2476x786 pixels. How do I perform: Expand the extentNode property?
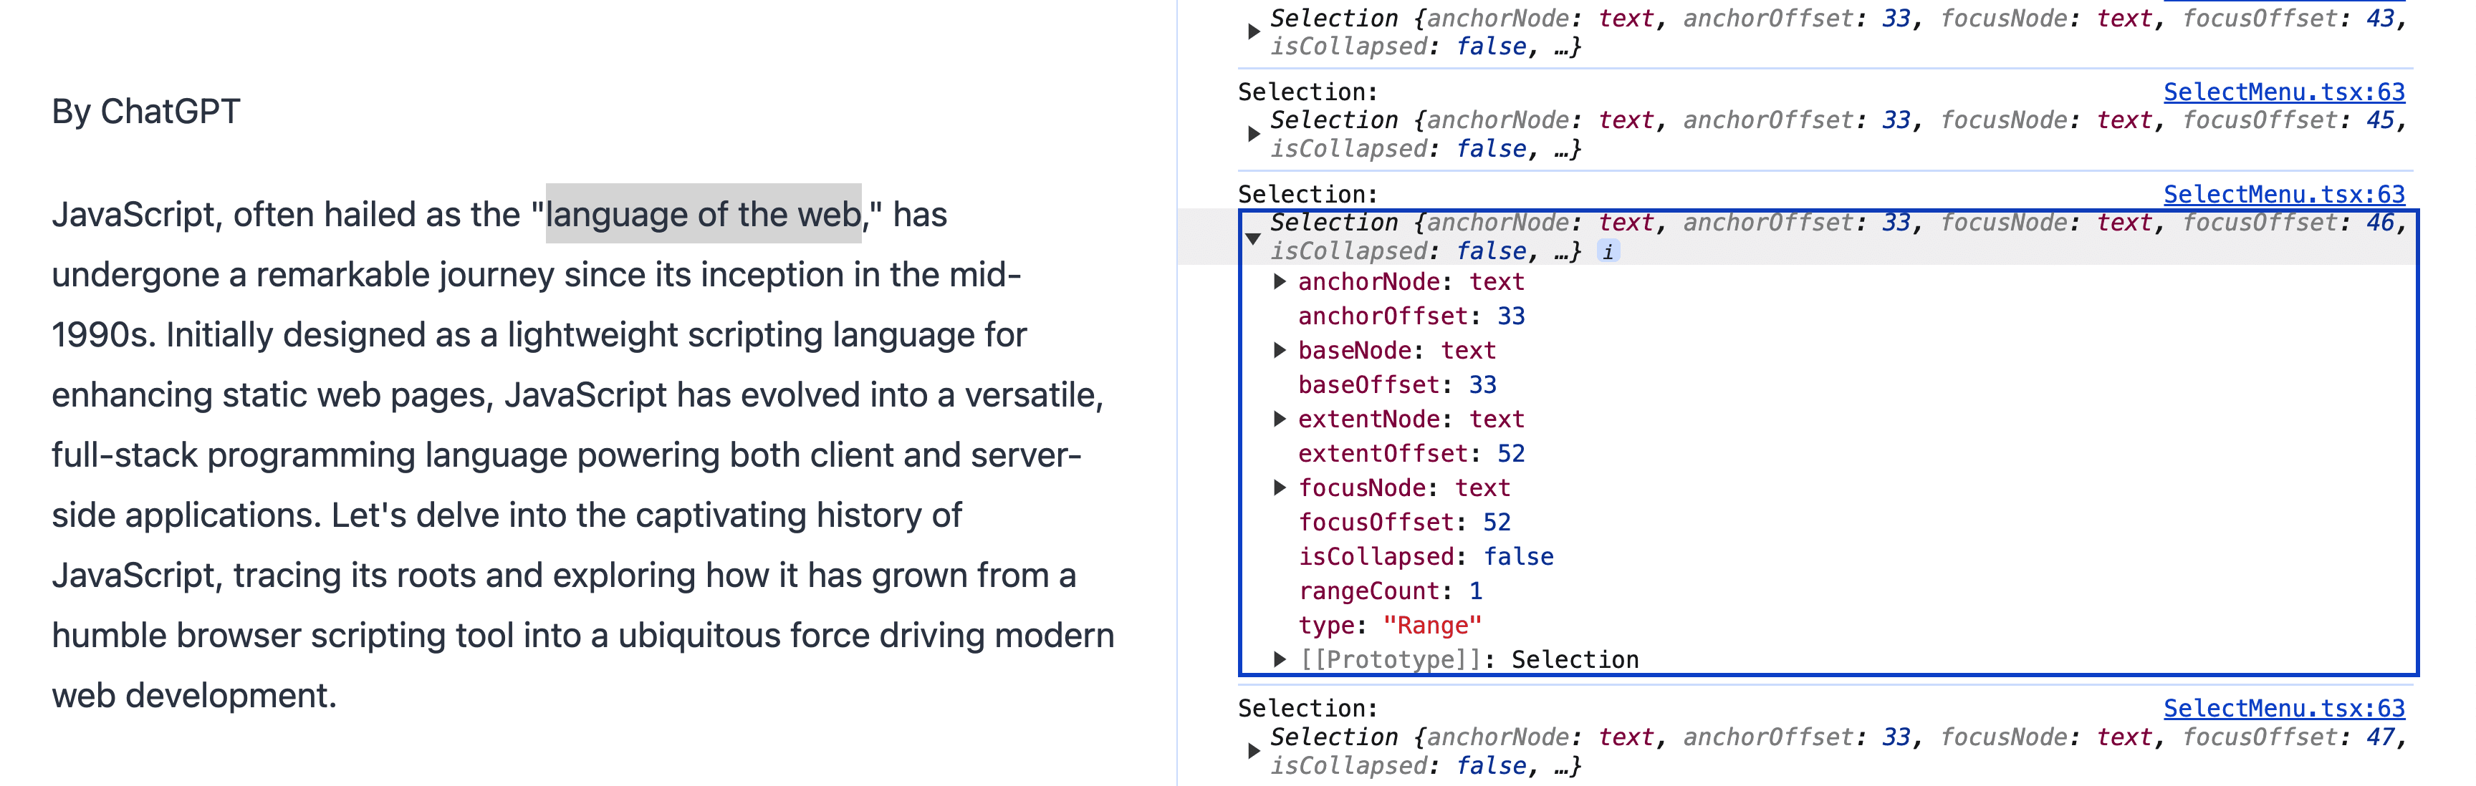coord(1280,418)
